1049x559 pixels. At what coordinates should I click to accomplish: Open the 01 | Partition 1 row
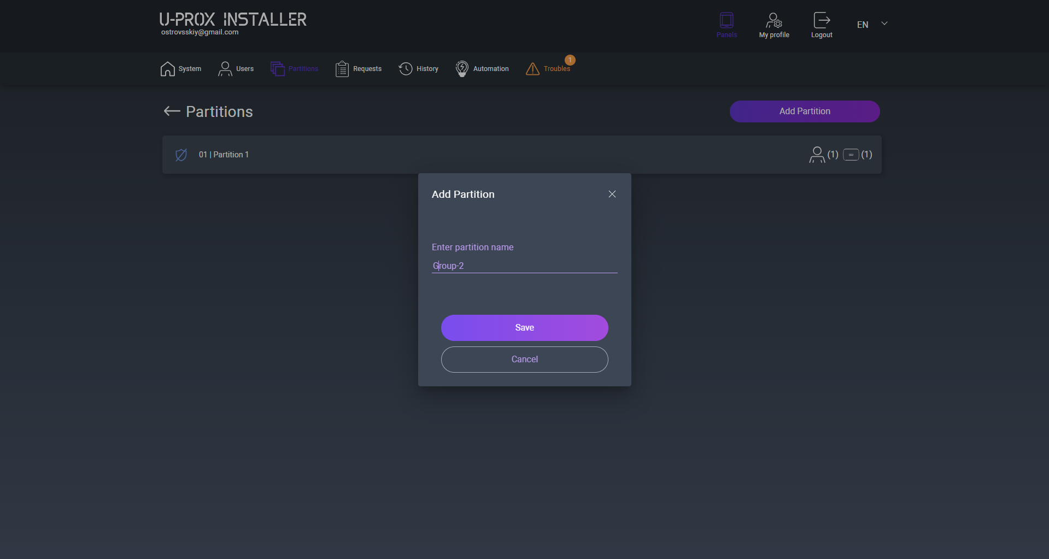(224, 155)
